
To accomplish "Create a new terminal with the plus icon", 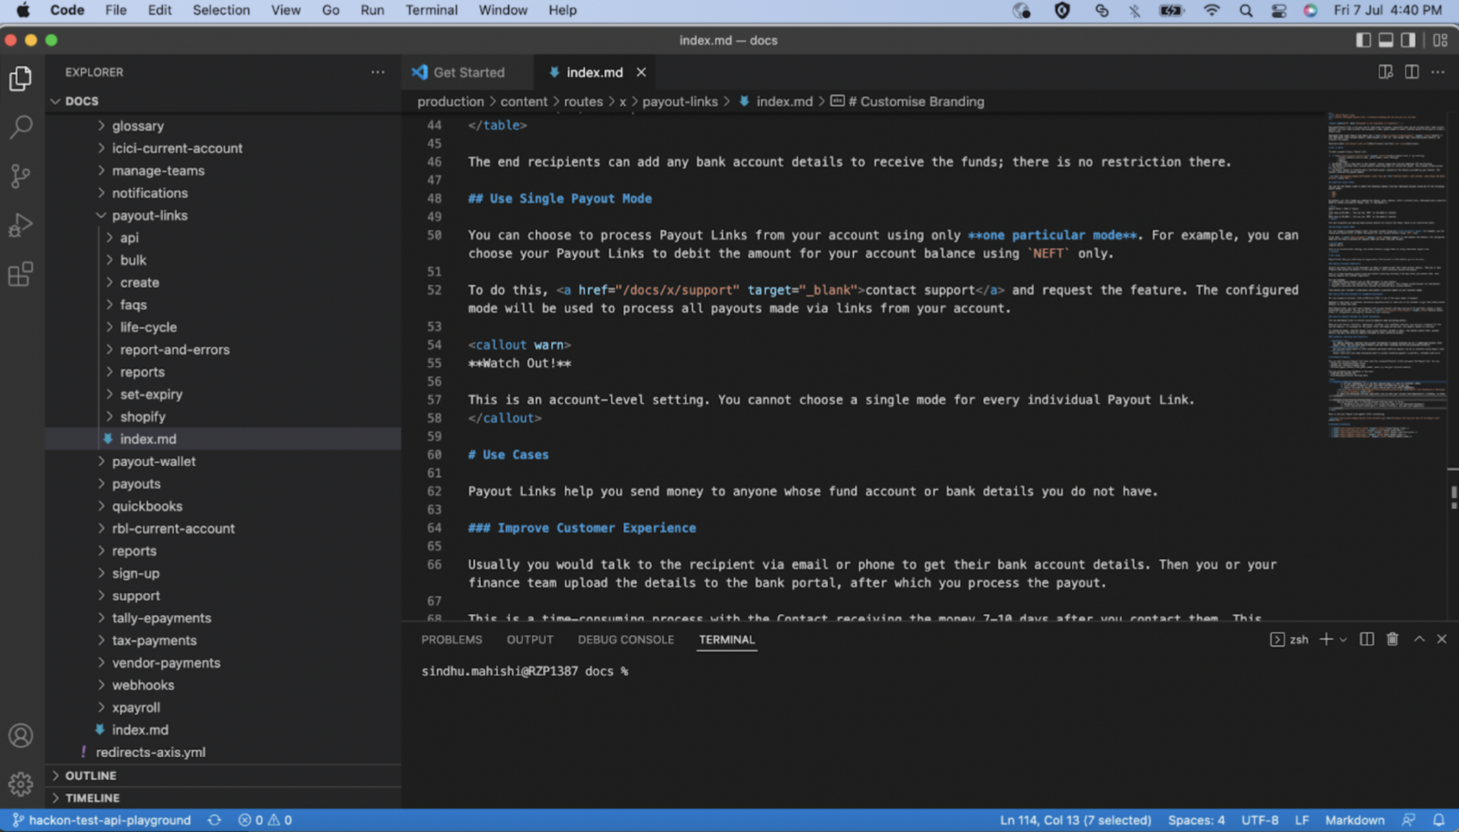I will 1325,639.
